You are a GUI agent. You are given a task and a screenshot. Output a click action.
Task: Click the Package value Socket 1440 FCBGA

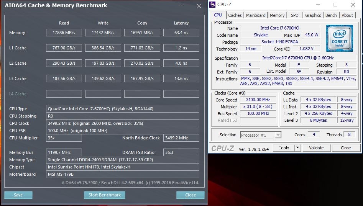pos(280,42)
